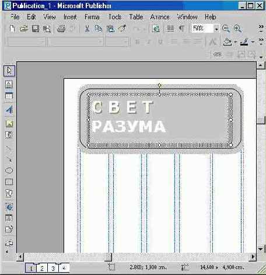Viewport: 266px width, 275px height.
Task: Save the publication with the floppy disk icon
Action: [x=36, y=29]
